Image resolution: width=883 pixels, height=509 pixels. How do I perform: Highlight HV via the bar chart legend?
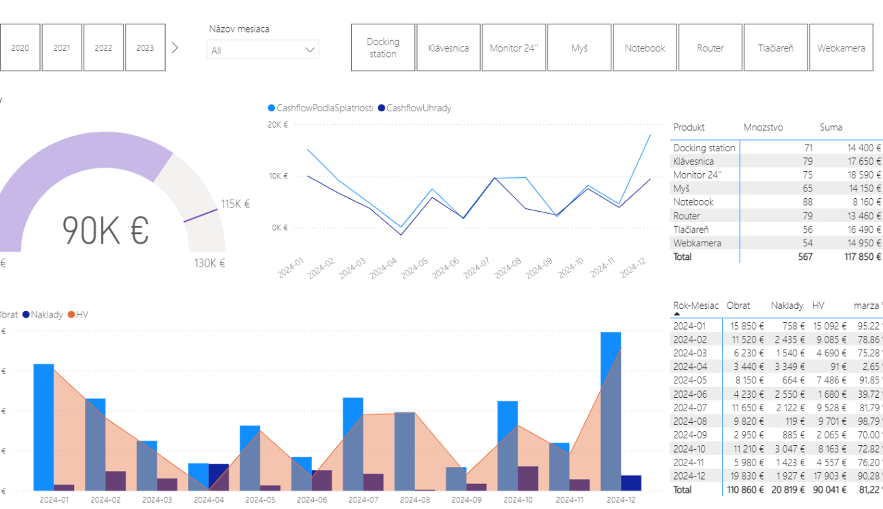[78, 314]
